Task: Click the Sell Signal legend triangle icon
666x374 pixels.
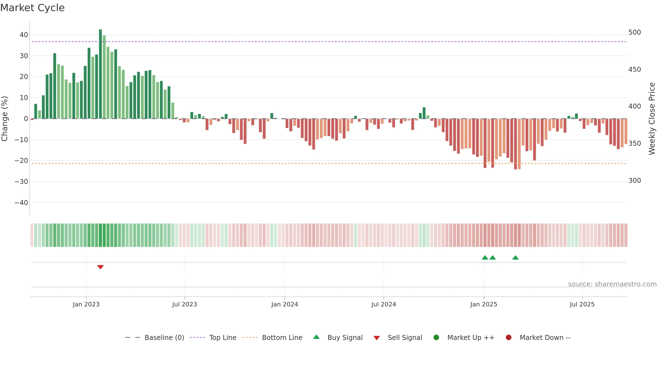Action: [377, 338]
